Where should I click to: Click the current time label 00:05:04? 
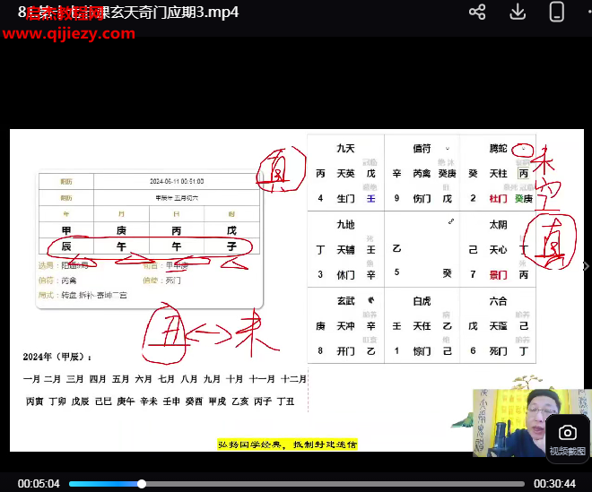point(38,484)
